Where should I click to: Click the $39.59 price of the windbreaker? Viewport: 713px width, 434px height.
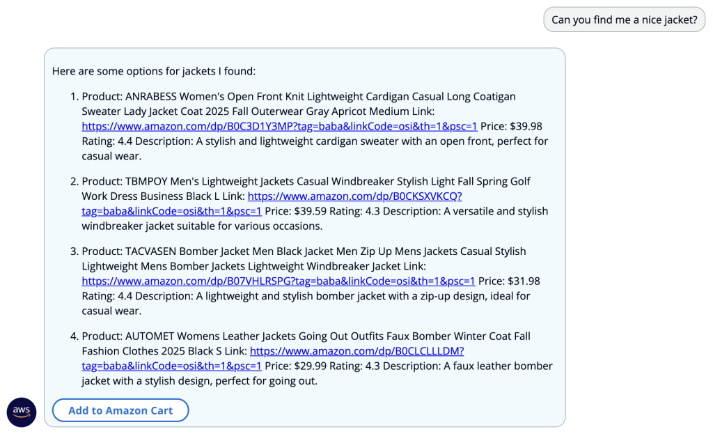(310, 211)
